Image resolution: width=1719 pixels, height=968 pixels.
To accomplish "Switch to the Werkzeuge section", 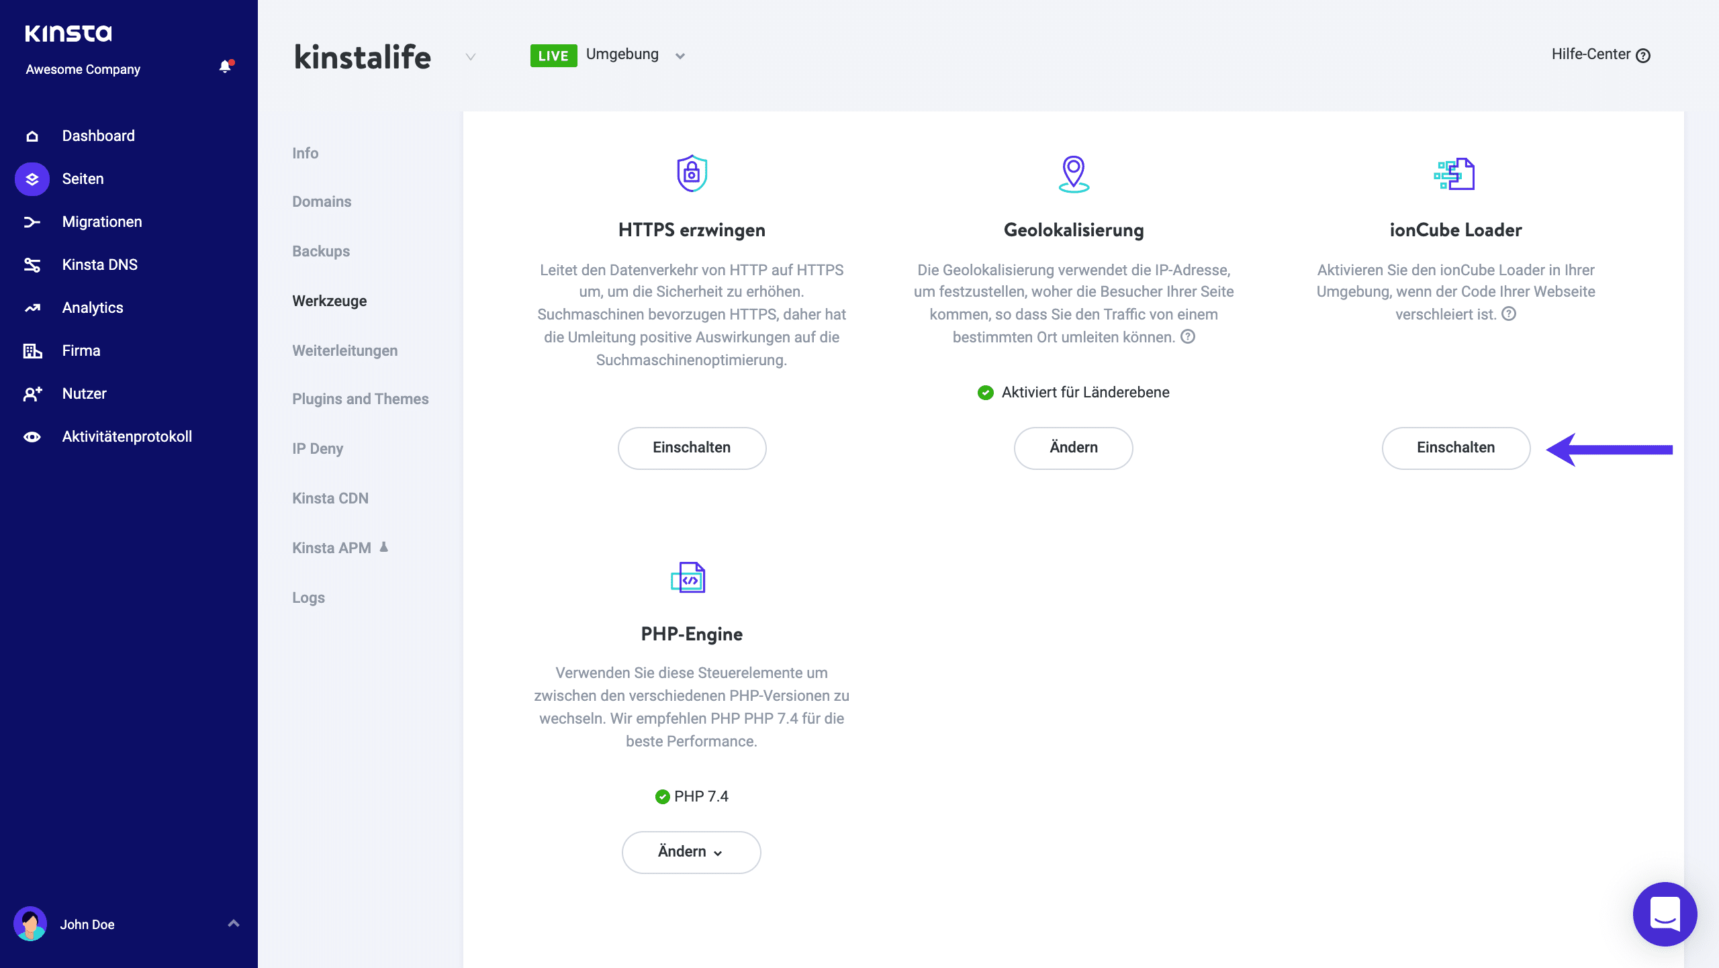I will pyautogui.click(x=330, y=301).
